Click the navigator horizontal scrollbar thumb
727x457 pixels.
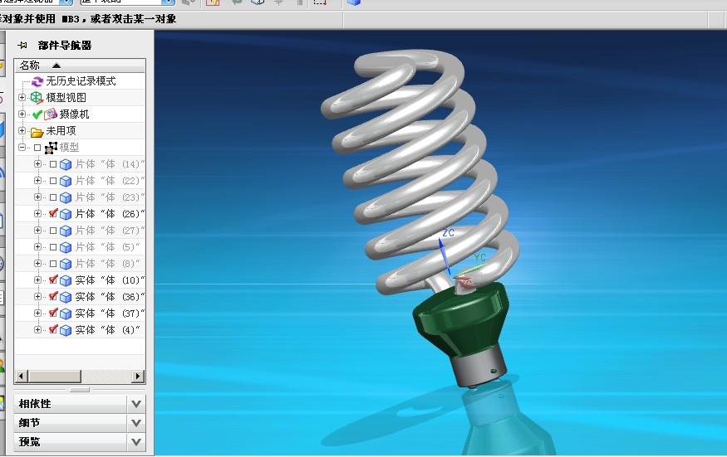coord(54,377)
